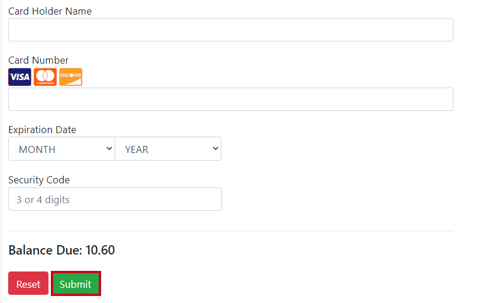The width and height of the screenshot is (478, 303).
Task: Click the green Submit button
Action: (x=75, y=284)
